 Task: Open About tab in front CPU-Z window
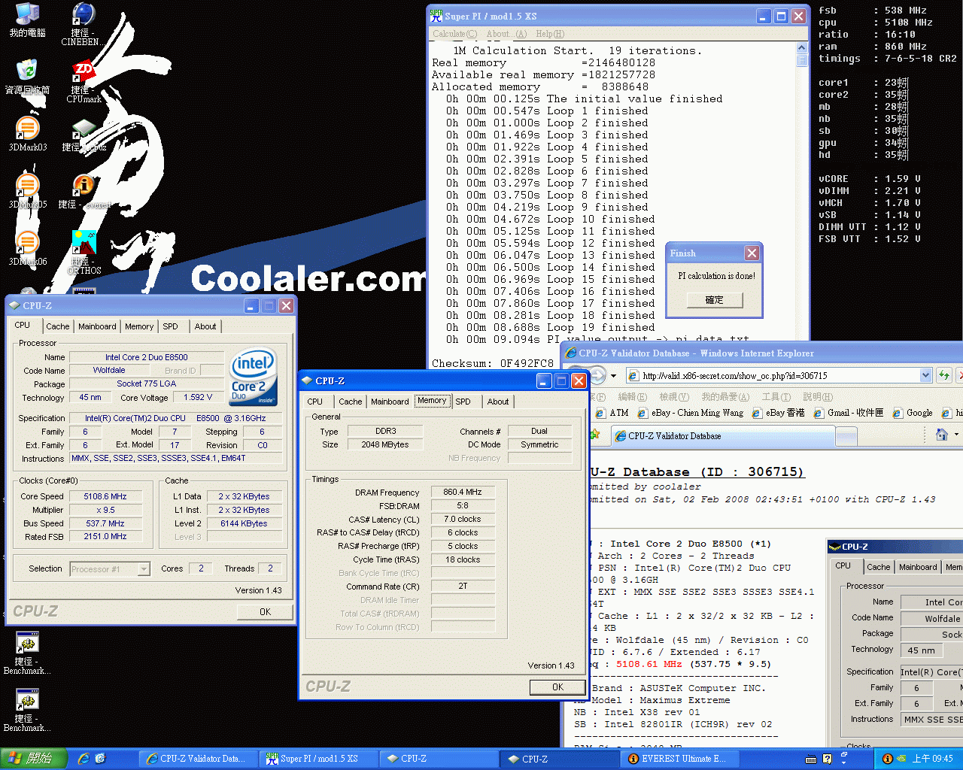tap(498, 402)
